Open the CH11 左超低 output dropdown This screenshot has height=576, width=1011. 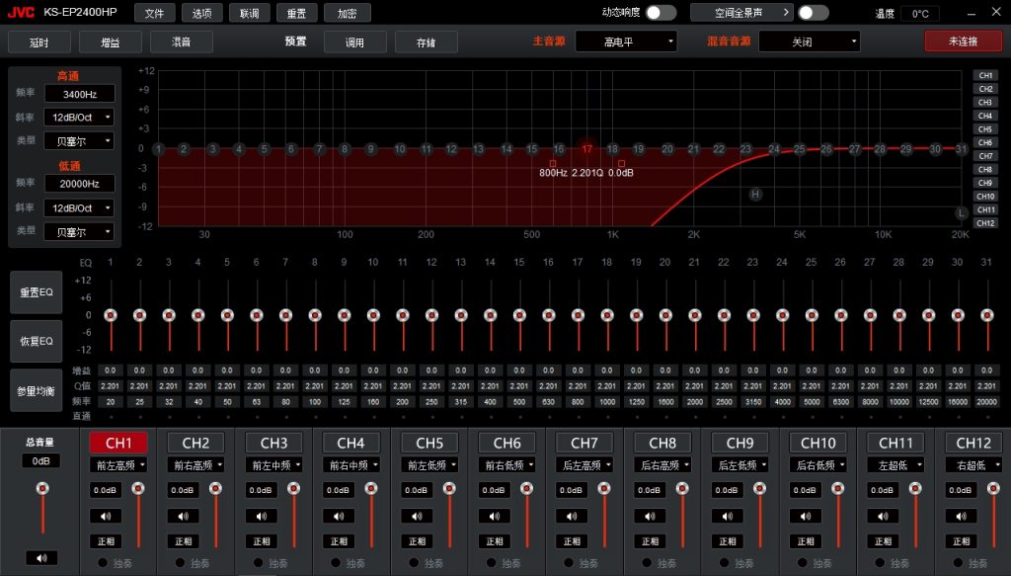pos(896,465)
